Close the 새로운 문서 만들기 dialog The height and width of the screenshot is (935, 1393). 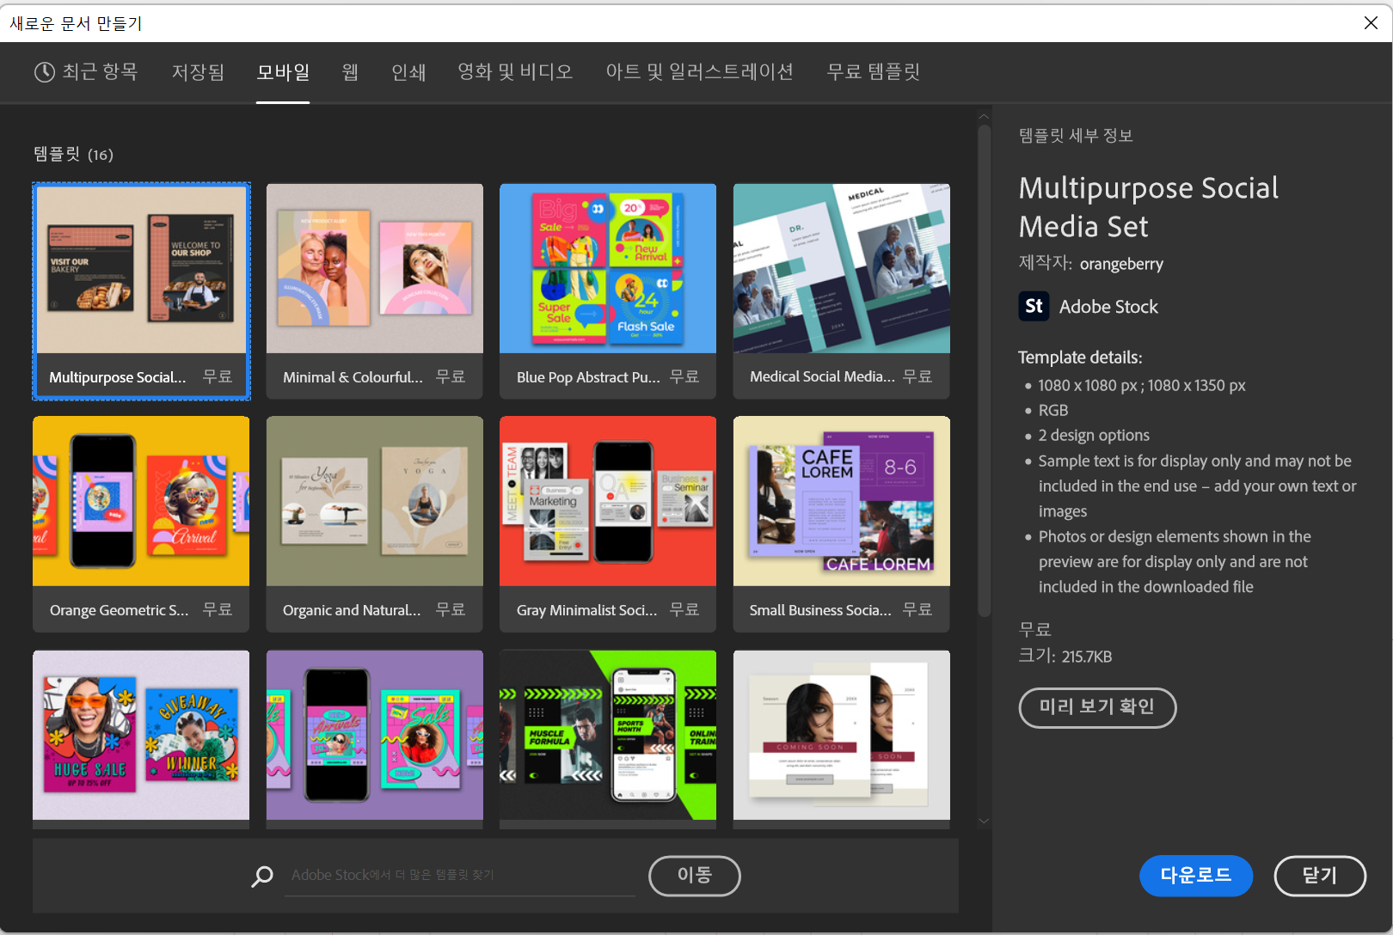(x=1371, y=22)
